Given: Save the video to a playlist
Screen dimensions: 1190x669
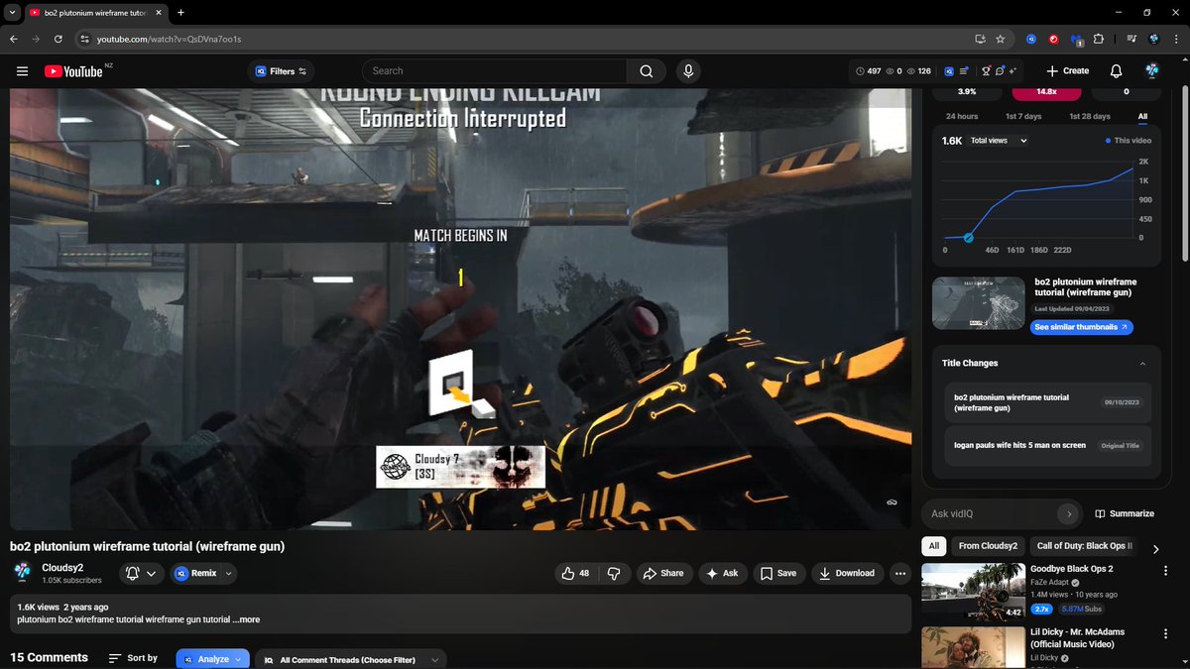Looking at the screenshot, I should click(778, 573).
